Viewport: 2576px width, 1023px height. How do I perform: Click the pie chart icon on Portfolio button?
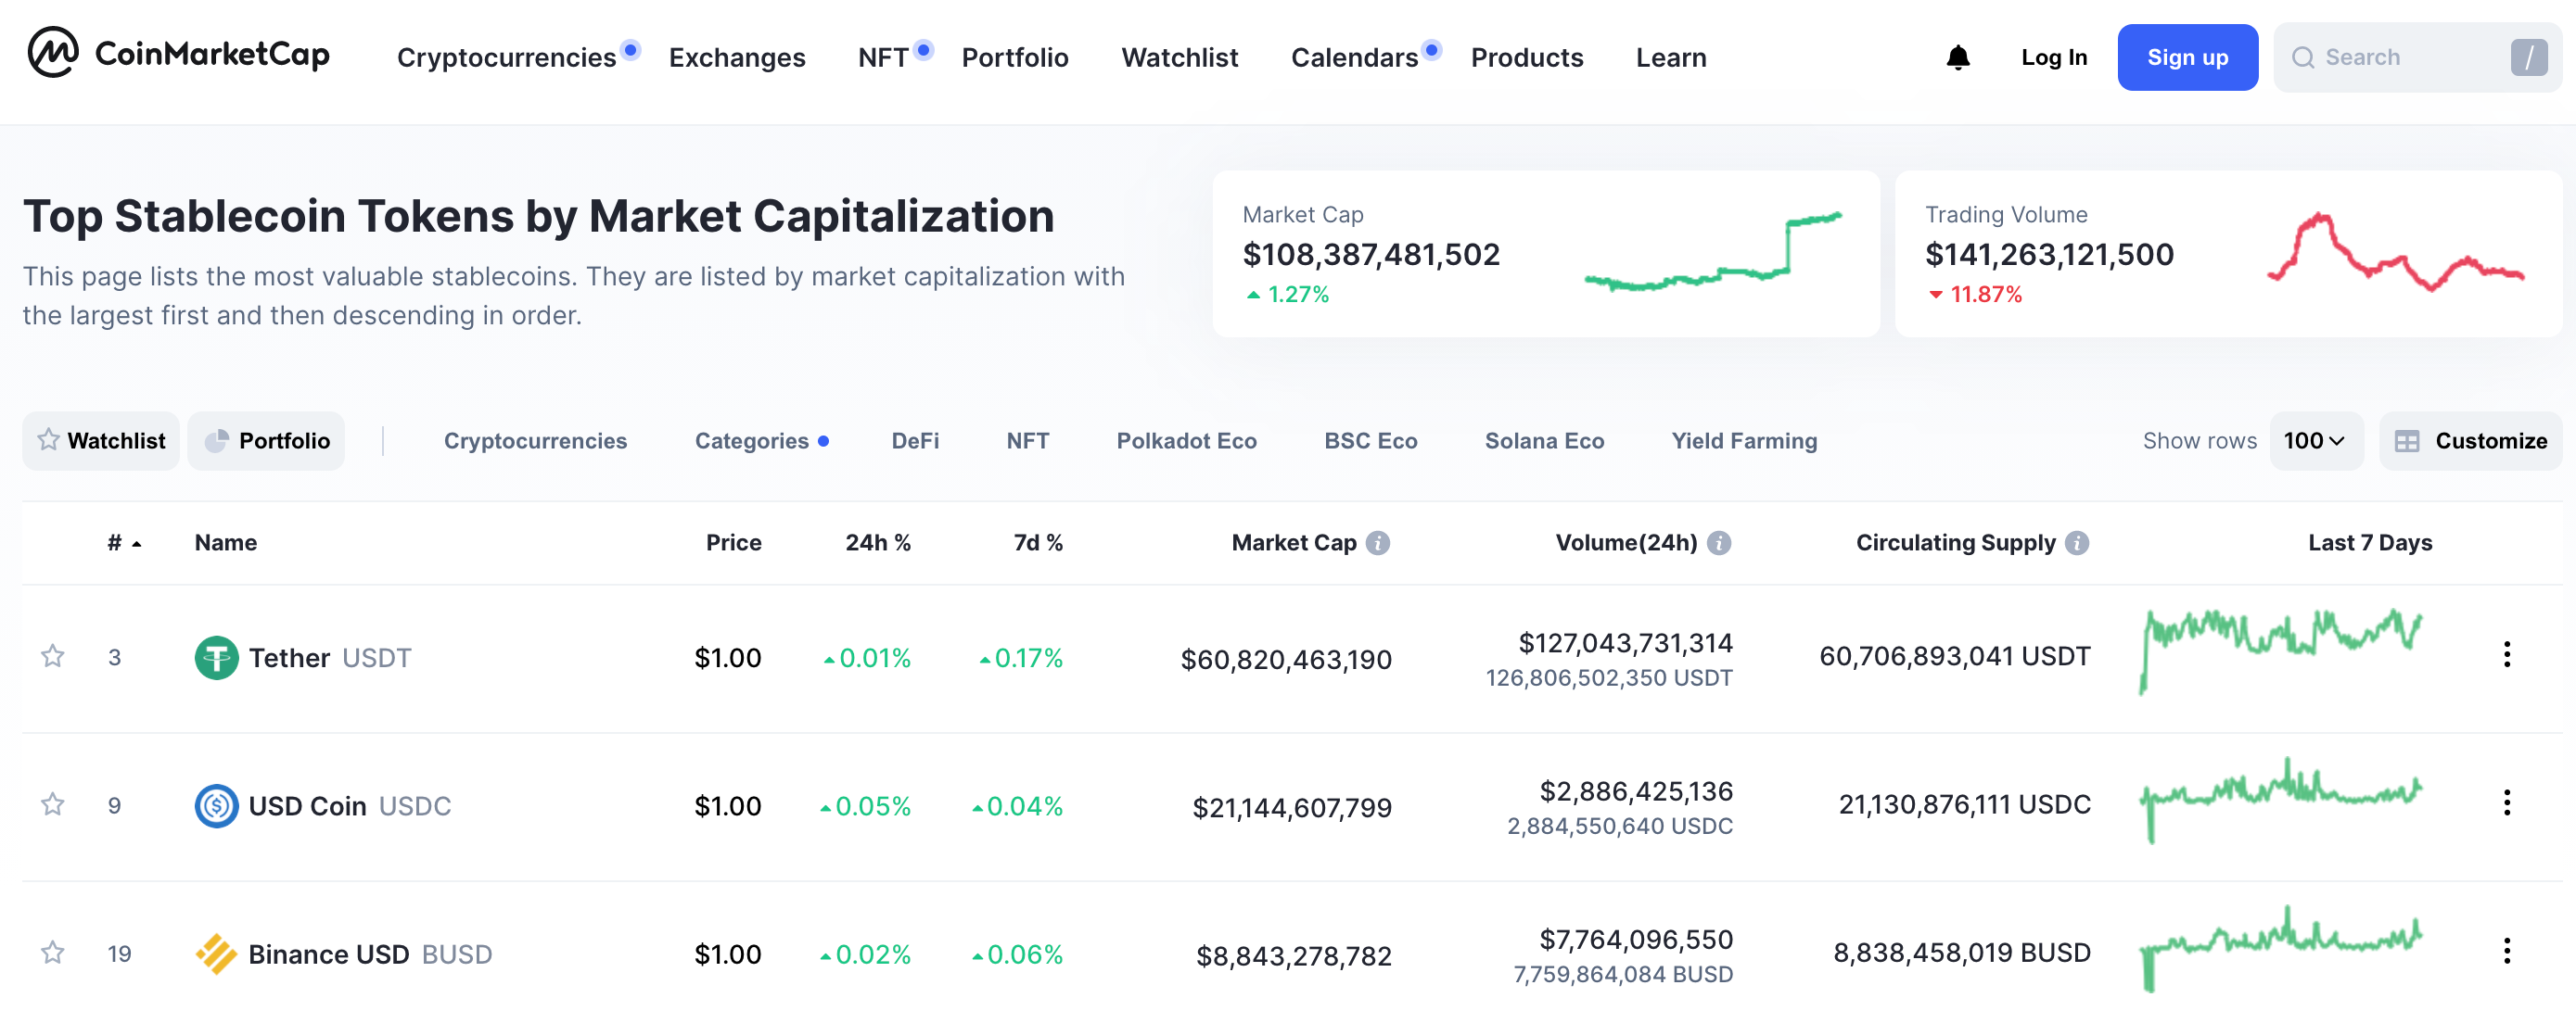point(216,440)
